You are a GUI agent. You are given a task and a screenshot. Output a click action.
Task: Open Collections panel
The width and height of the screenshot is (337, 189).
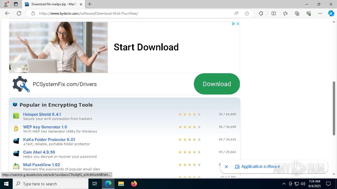(x=297, y=13)
